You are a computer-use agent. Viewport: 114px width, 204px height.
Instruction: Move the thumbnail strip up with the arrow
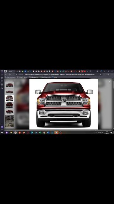[x=9, y=80]
